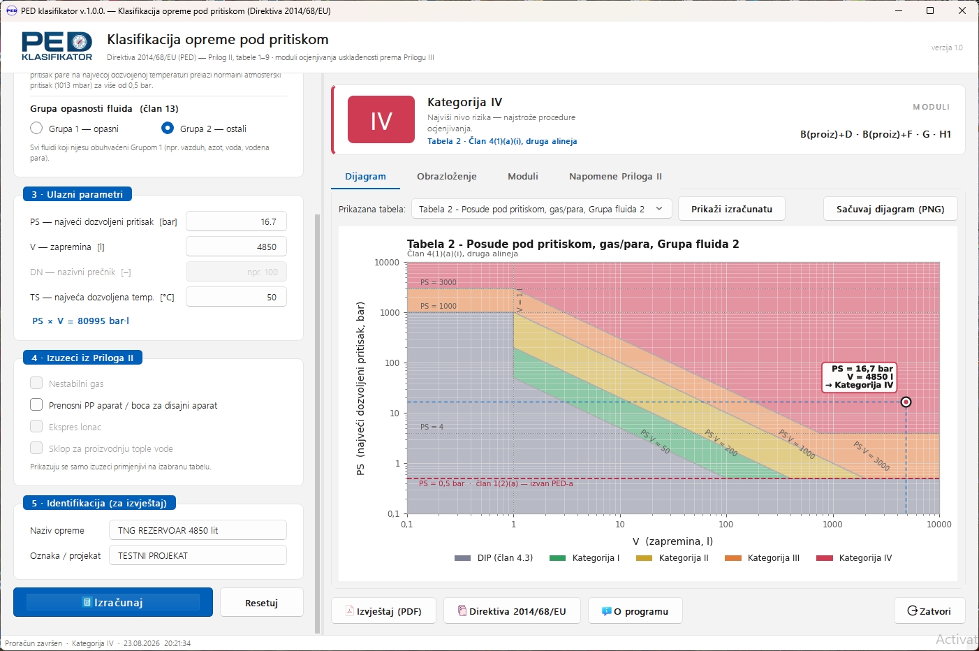Click Sačuvaj dijagram (PNG) button
This screenshot has width=979, height=651.
click(x=890, y=209)
